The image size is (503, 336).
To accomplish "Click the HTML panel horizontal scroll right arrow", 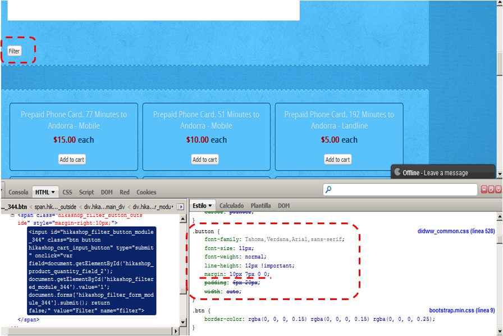I will tap(176, 330).
